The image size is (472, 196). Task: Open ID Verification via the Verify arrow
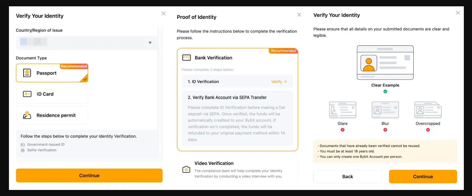tap(279, 81)
